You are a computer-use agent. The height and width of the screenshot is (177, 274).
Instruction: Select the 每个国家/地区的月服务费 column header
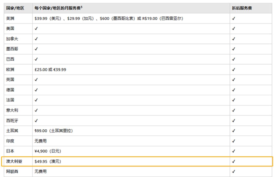click(x=58, y=8)
